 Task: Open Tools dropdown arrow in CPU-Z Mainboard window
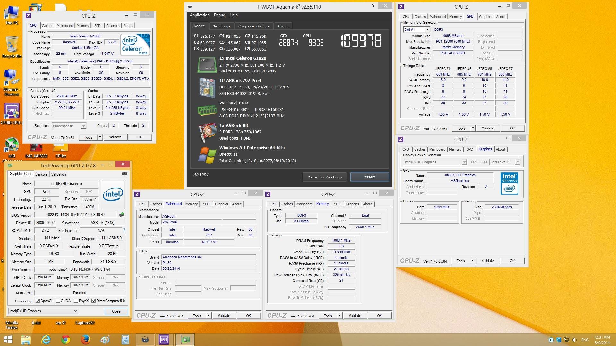point(209,316)
